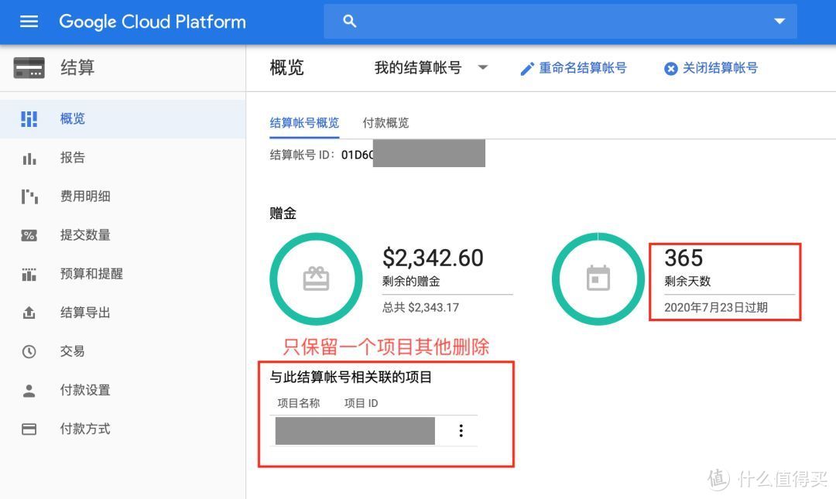836x499 pixels.
Task: Click the search magnifier icon
Action: 349,22
